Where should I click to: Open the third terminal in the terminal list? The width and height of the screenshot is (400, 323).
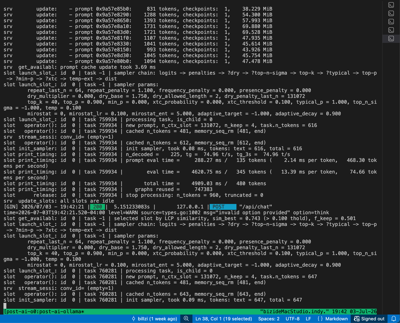(x=391, y=22)
